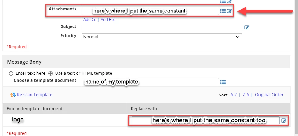Open list picker beside Attachments field
Image resolution: width=298 pixels, height=136 pixels.
click(x=223, y=11)
